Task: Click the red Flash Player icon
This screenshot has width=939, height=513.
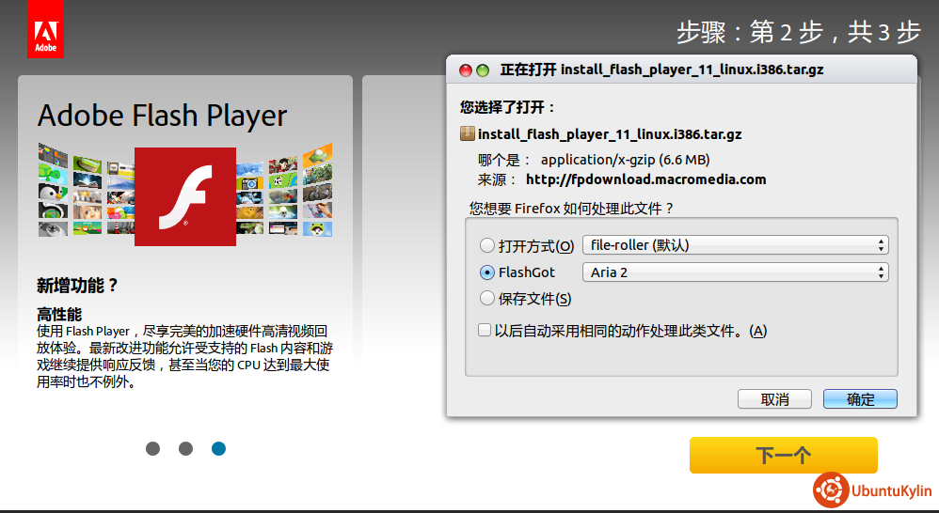Action: point(184,196)
